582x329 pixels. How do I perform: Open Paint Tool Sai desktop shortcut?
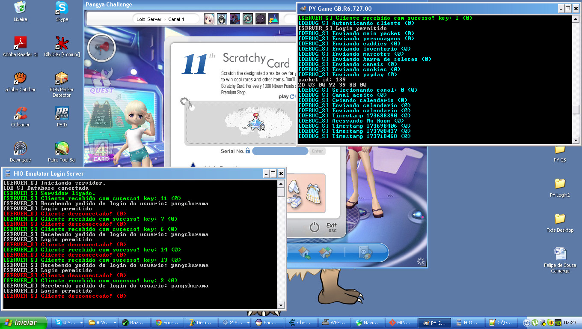click(62, 152)
